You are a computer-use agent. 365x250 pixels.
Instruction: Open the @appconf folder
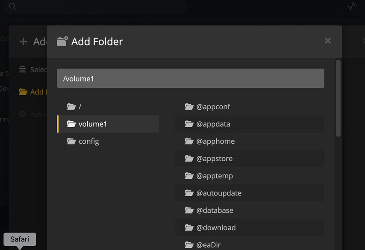213,107
